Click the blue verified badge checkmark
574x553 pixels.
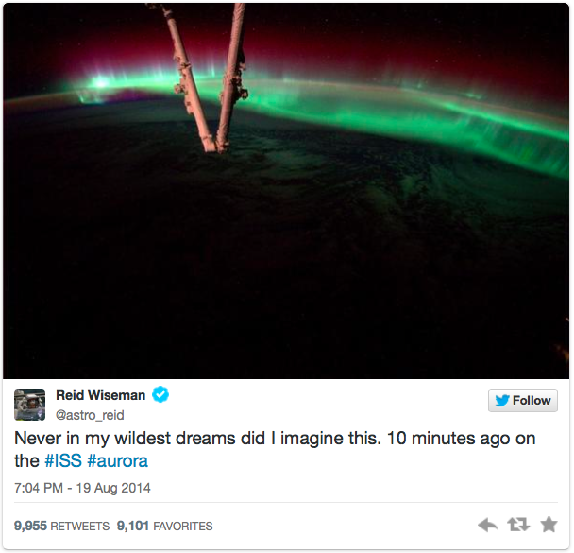160,394
